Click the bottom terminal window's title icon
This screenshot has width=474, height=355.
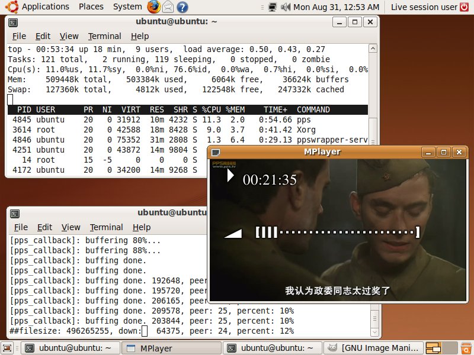[15, 214]
